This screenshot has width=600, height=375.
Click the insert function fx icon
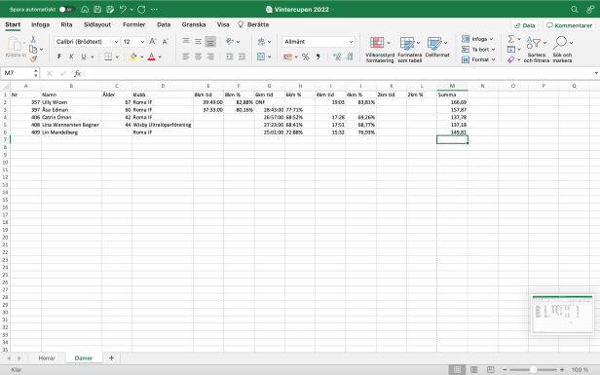(x=77, y=73)
